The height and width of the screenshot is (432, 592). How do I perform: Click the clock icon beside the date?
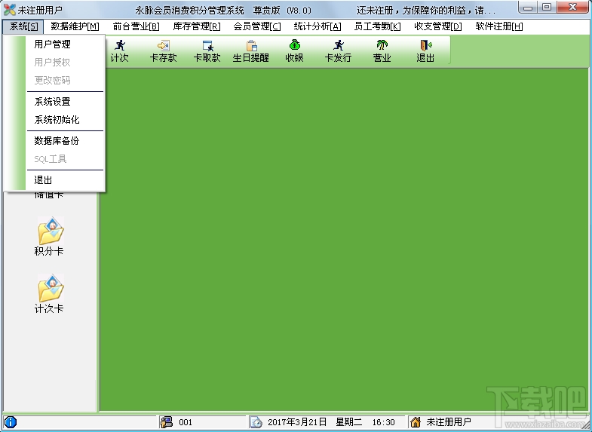tap(256, 421)
